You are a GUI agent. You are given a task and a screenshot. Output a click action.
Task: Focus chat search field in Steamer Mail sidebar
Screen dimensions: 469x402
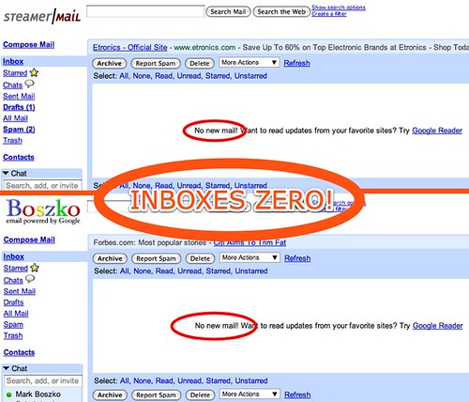click(42, 185)
